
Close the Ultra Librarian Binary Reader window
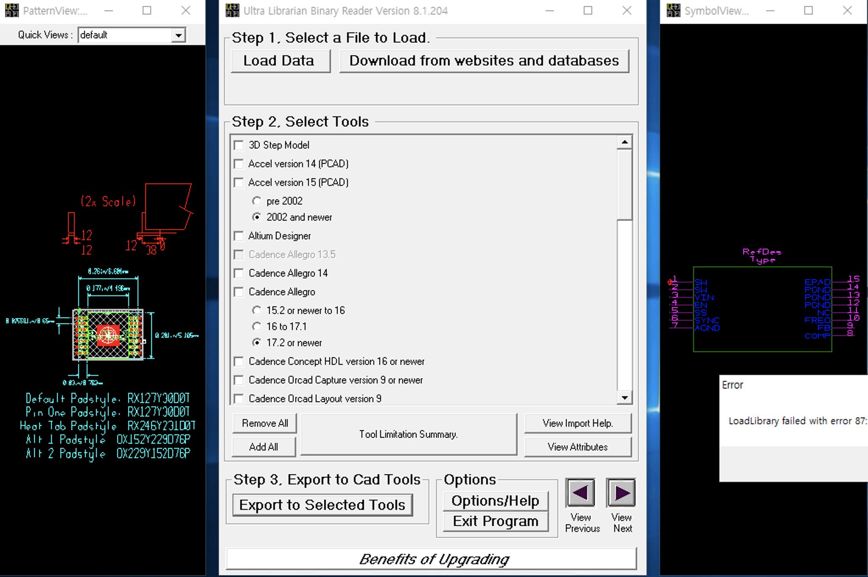[627, 11]
